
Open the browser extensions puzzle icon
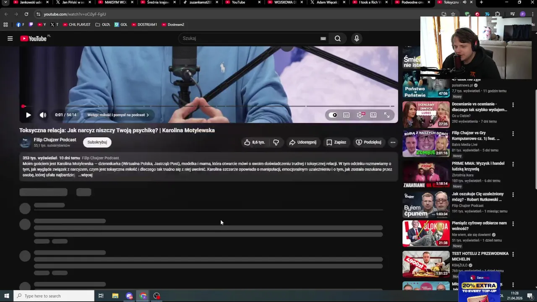[x=498, y=14]
